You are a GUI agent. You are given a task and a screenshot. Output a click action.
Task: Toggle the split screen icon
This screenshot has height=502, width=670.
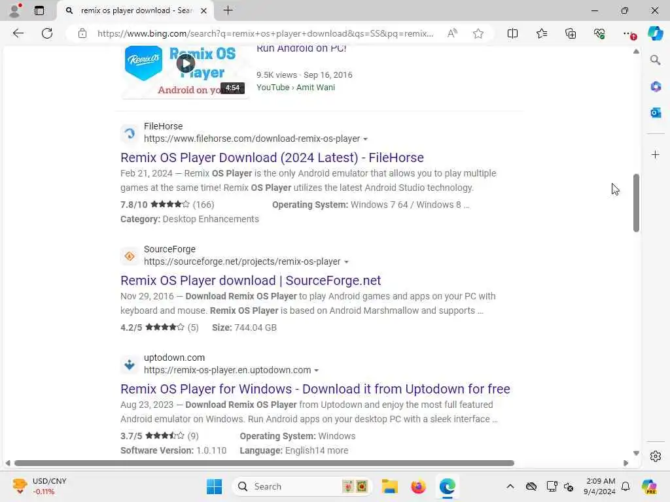[x=512, y=33]
